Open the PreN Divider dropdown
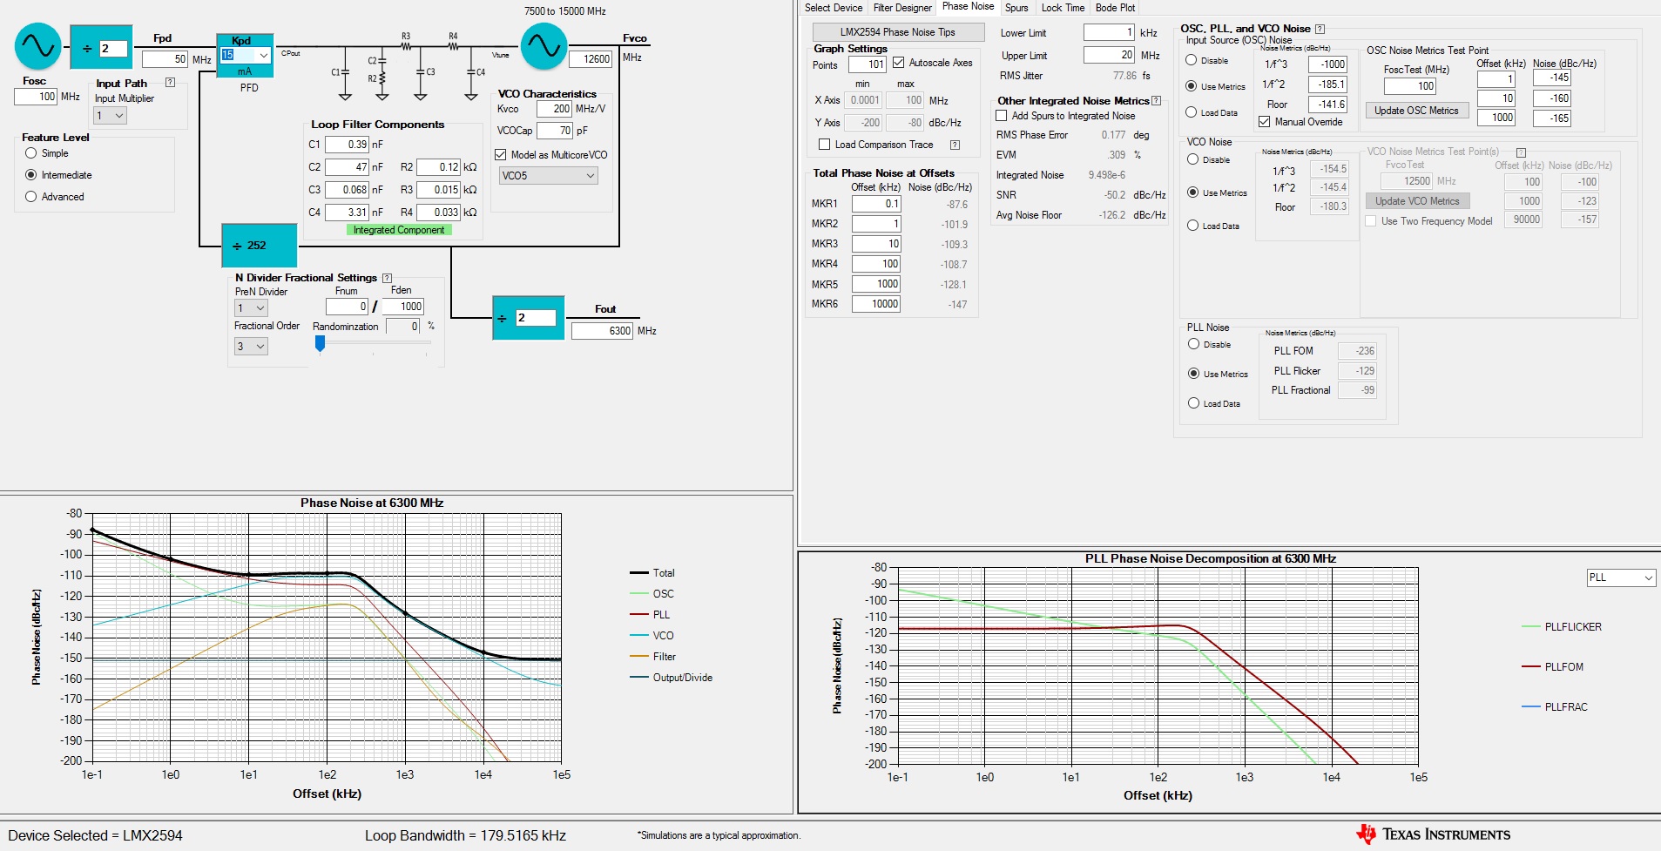The height and width of the screenshot is (851, 1661). pos(251,308)
